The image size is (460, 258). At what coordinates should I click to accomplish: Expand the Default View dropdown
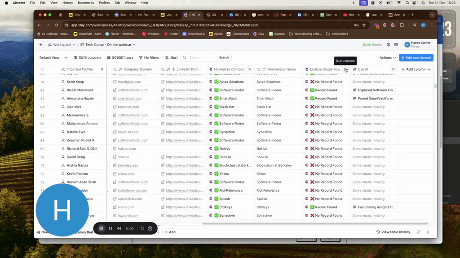[x=53, y=58]
